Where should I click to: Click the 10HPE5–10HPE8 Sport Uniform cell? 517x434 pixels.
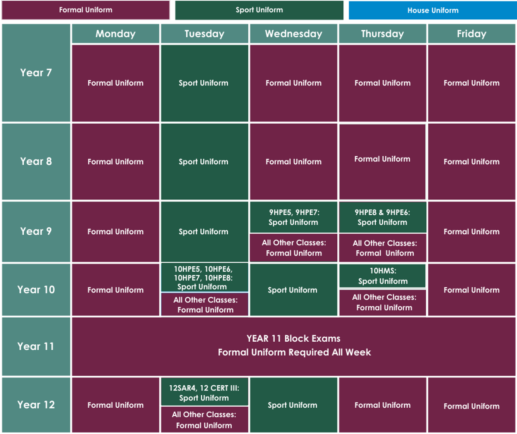pyautogui.click(x=204, y=277)
